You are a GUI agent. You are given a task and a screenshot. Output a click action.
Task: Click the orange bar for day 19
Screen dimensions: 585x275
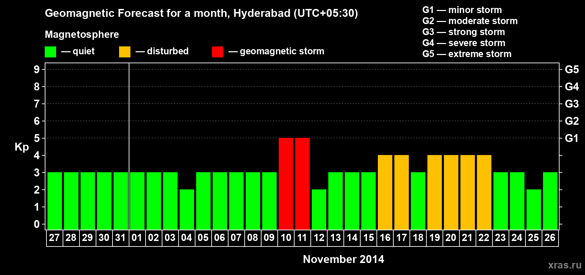click(x=435, y=192)
